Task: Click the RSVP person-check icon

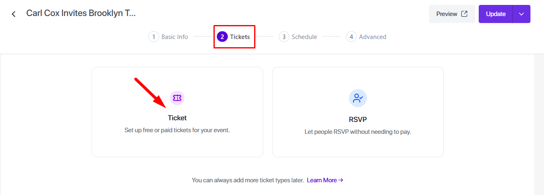Action: pos(358,98)
